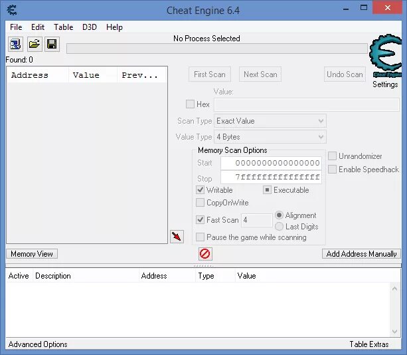Viewport: 407px width, 355px height.
Task: Open the D3D menu
Action: coord(90,27)
